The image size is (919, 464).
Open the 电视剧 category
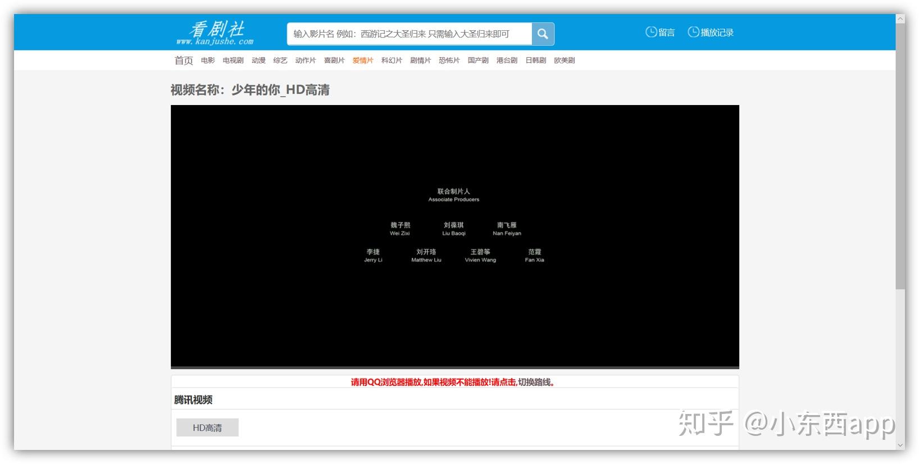[233, 60]
